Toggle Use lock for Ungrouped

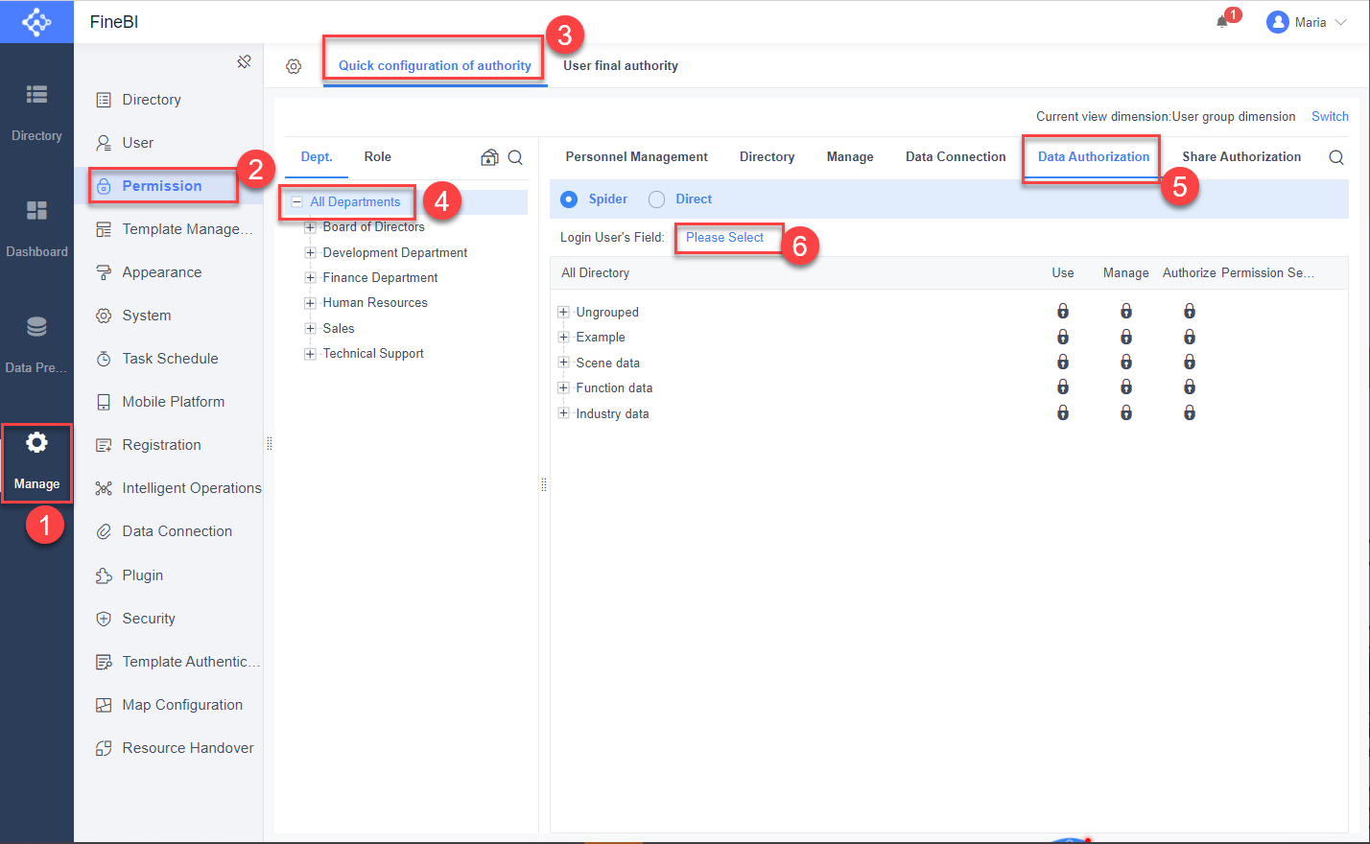(1063, 311)
